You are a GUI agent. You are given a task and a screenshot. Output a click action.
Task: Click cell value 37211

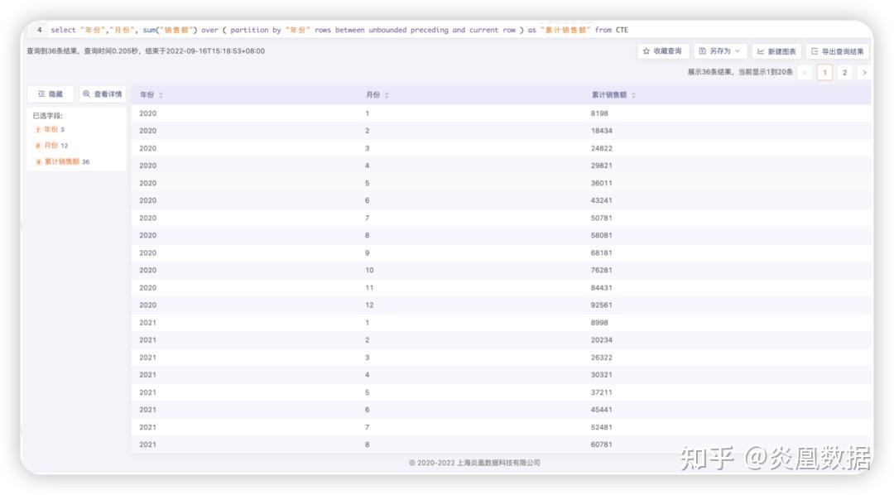(602, 392)
